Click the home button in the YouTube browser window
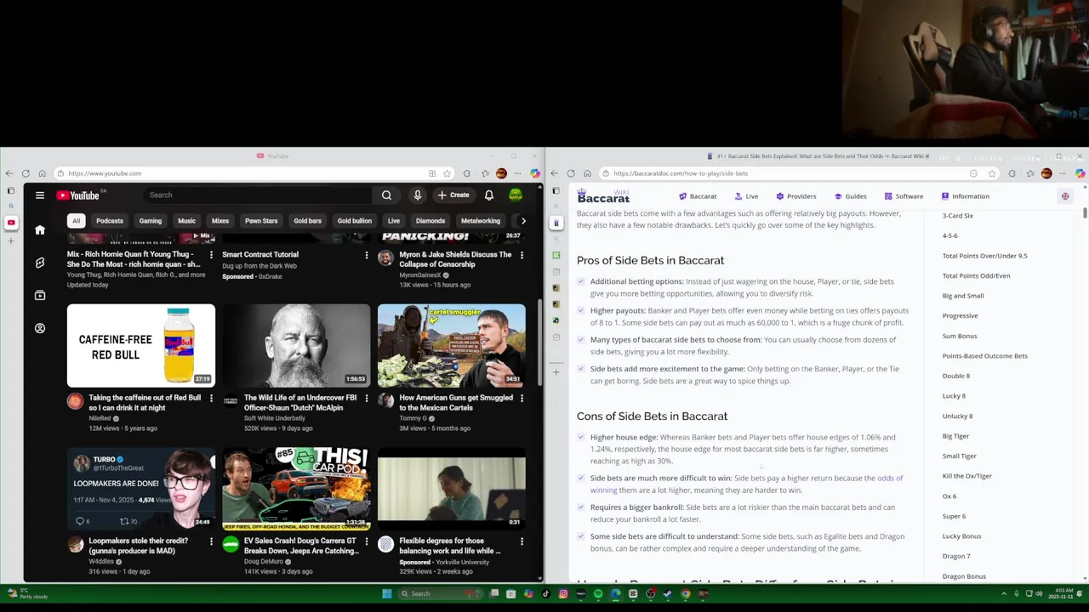Image resolution: width=1089 pixels, height=612 pixels. (42, 173)
